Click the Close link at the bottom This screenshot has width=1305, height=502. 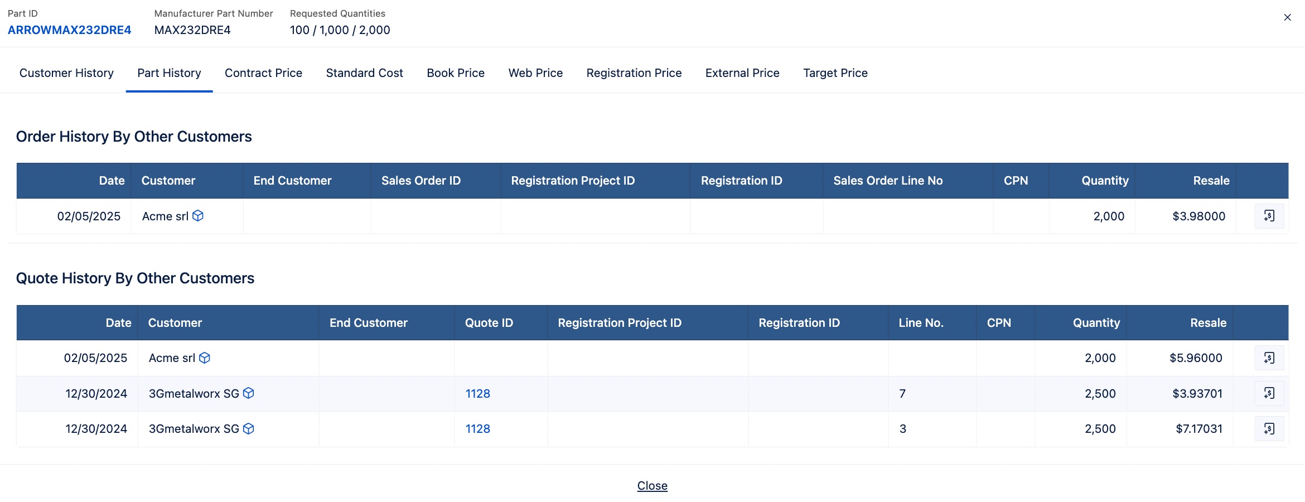tap(652, 486)
